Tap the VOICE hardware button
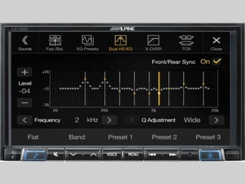Viewport: 245px width, 184px height. point(112,154)
